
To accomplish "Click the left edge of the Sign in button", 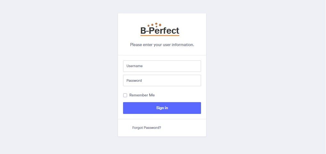I will tap(125, 108).
